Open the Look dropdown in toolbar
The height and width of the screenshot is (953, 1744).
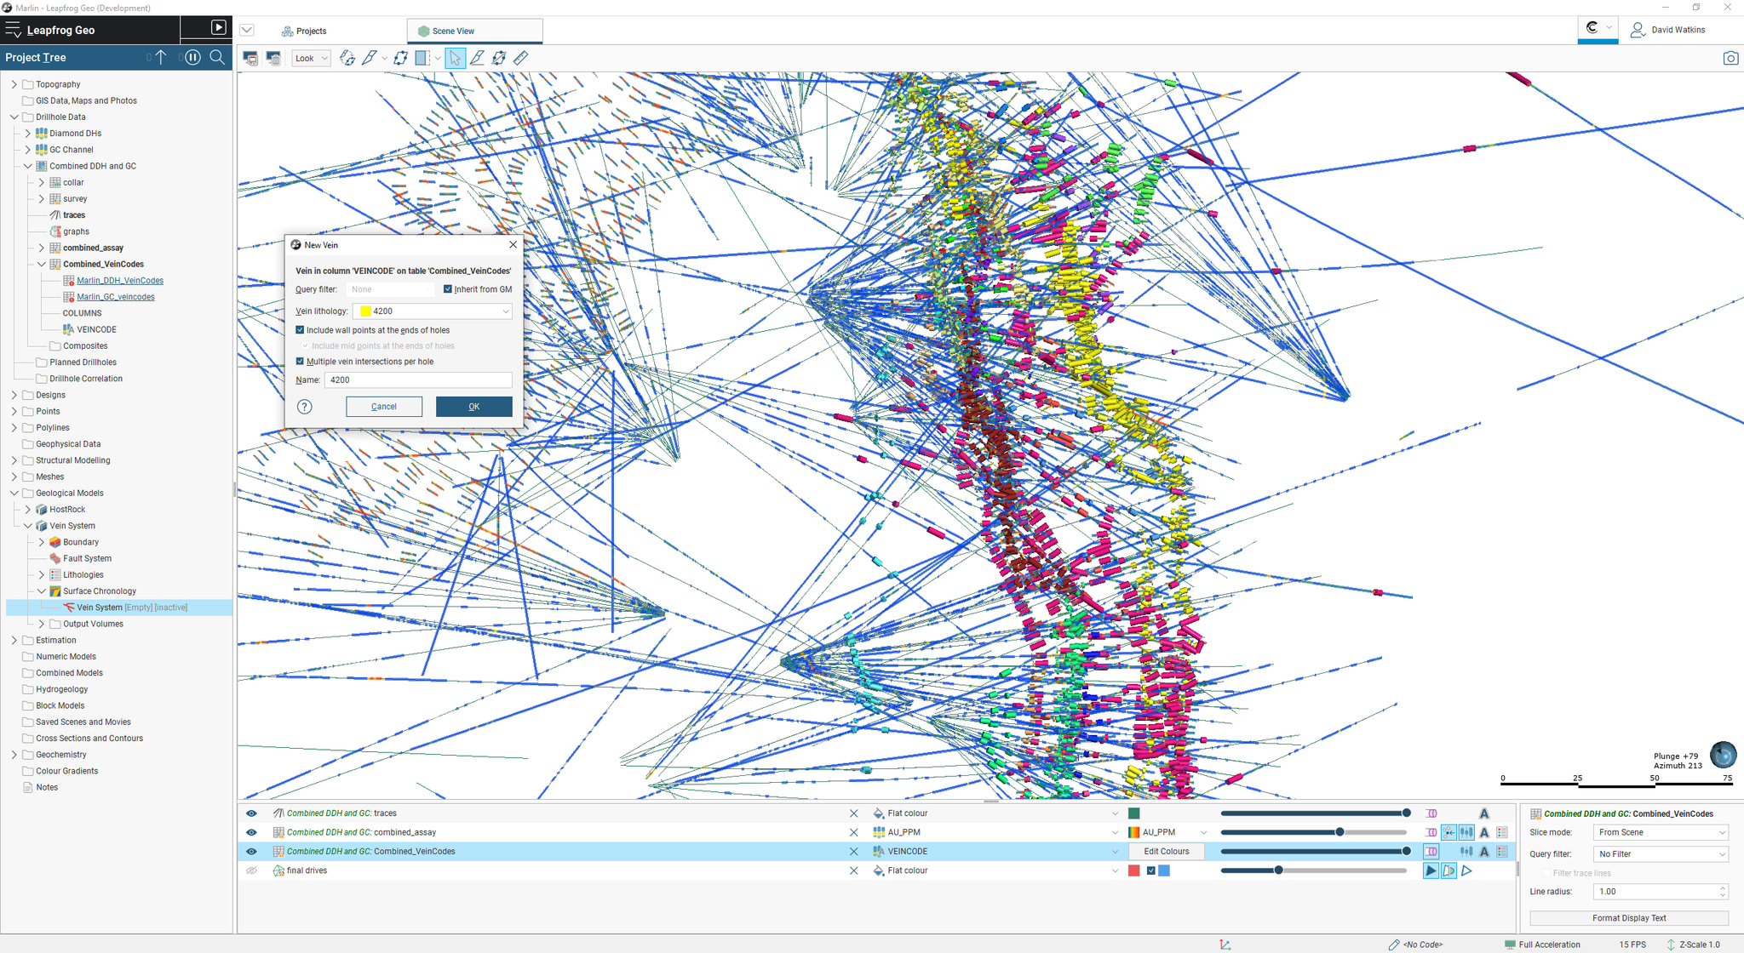click(x=311, y=58)
